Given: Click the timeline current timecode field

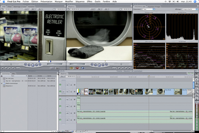Looking at the screenshot, I should pyautogui.click(x=71, y=76).
